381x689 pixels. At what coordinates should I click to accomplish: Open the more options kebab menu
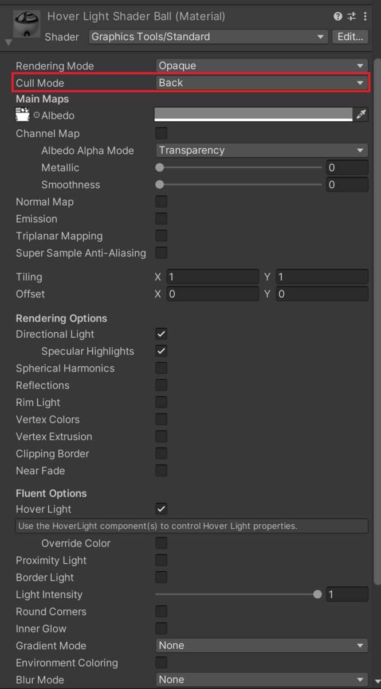(x=366, y=16)
